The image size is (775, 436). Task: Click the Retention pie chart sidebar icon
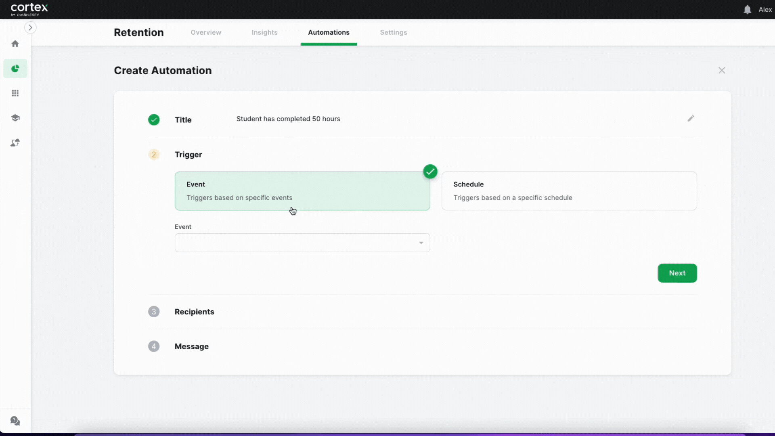click(15, 69)
